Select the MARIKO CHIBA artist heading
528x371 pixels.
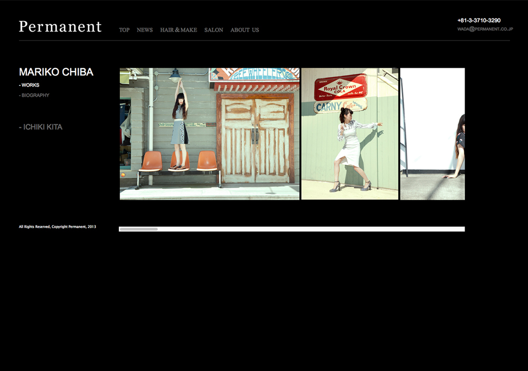[56, 72]
